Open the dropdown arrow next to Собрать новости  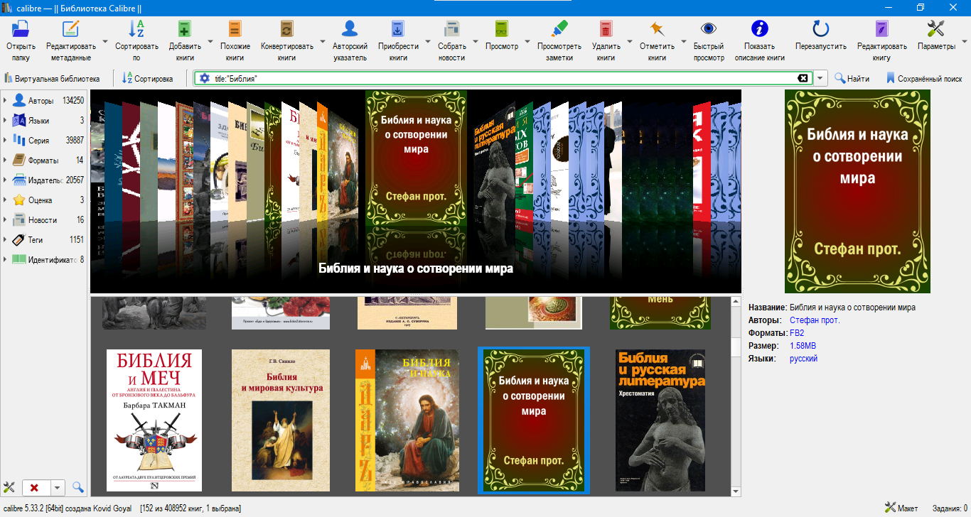click(x=476, y=42)
